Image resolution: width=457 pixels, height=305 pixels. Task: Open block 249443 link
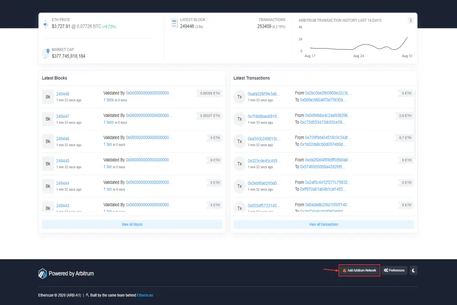coord(63,206)
